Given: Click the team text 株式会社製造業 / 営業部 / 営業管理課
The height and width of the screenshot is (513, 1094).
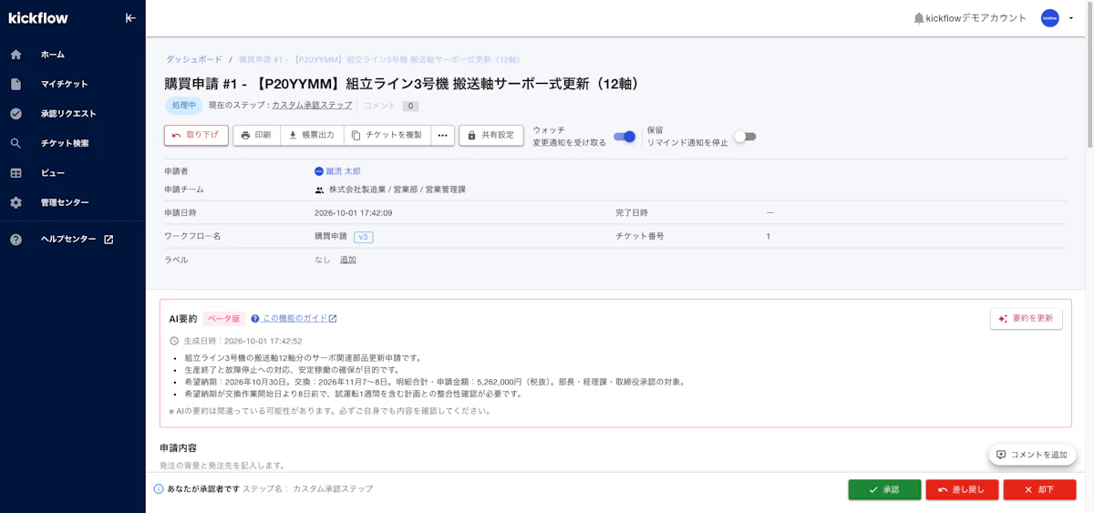Looking at the screenshot, I should [397, 190].
